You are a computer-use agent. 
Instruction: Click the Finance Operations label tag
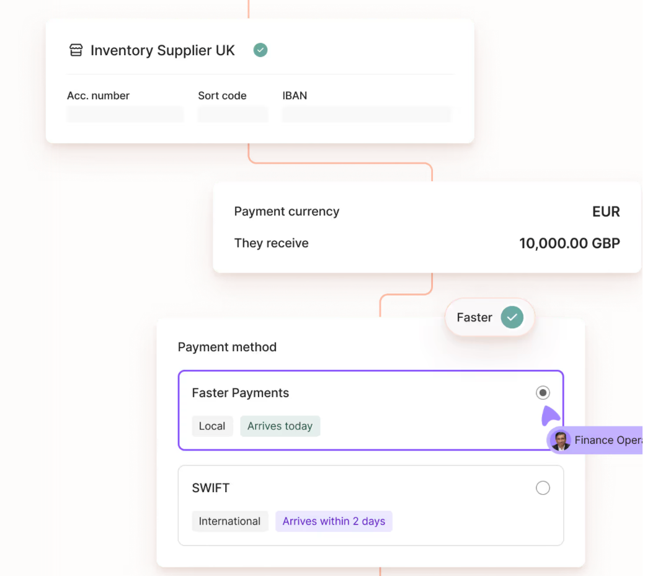click(x=595, y=440)
